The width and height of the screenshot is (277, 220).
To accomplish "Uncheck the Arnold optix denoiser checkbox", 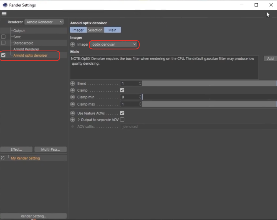I will [x=3, y=55].
